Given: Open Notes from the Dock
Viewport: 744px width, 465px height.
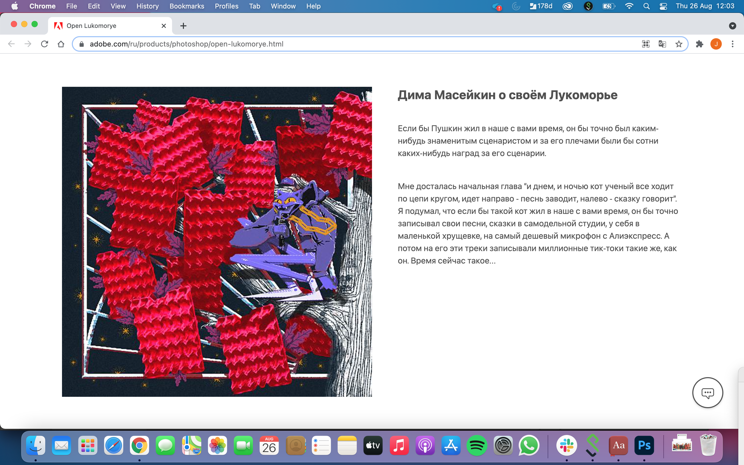Looking at the screenshot, I should 347,445.
